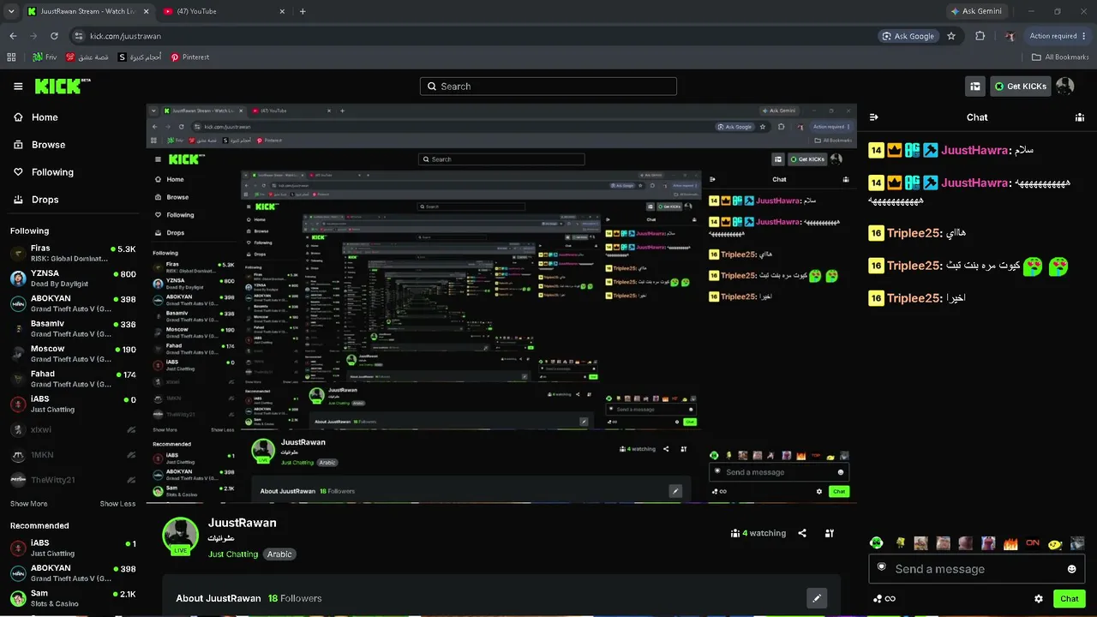Send message with the green Chat button
This screenshot has height=617, width=1097.
tap(1070, 599)
